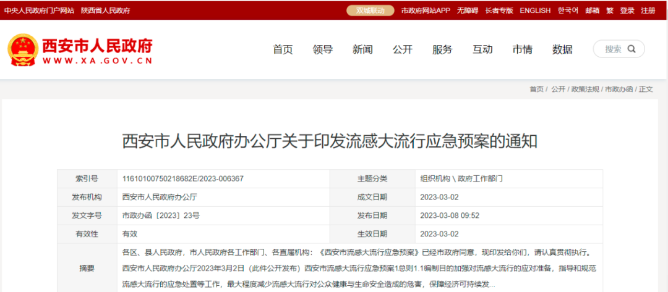Open 公开 nav menu
This screenshot has width=668, height=292.
coord(403,50)
